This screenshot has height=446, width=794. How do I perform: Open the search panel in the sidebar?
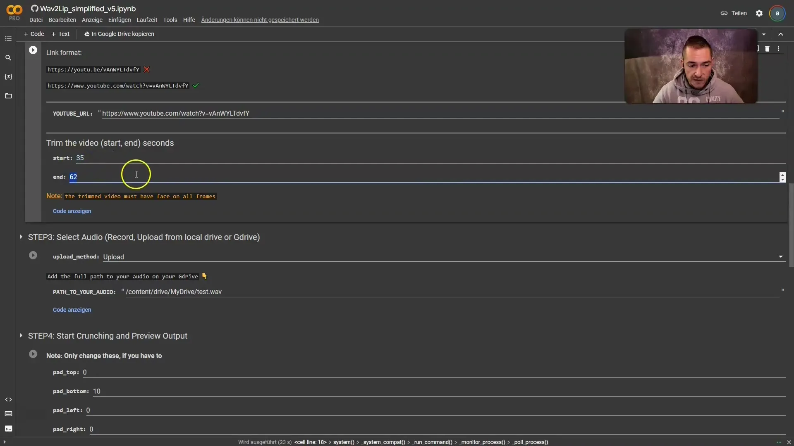tap(8, 58)
